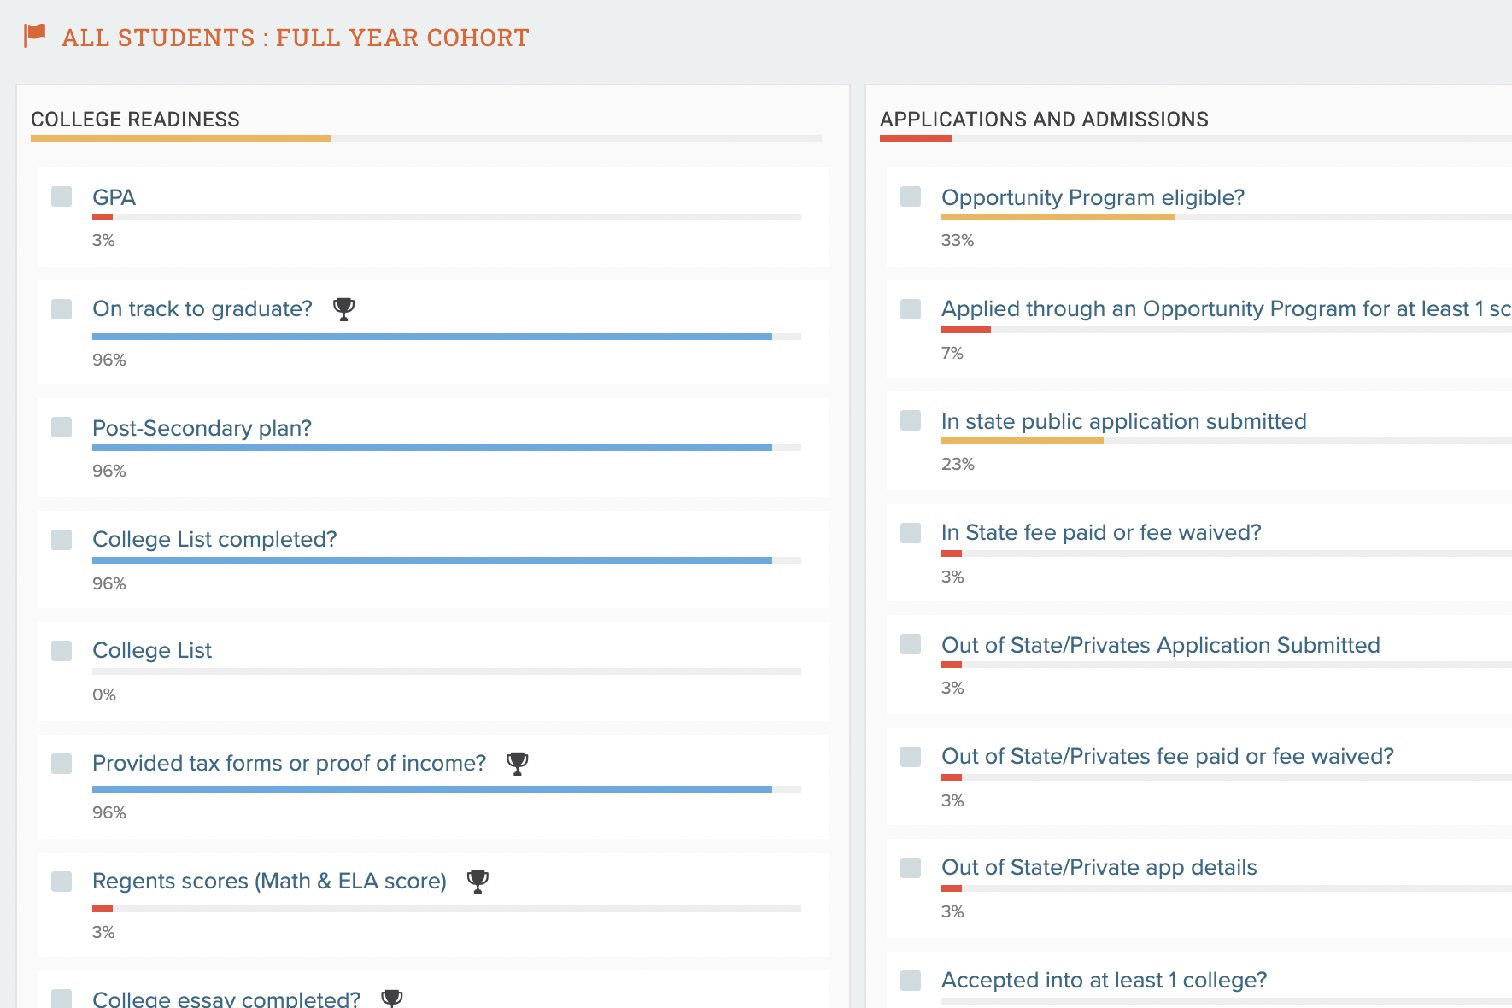
Task: Check the box next to "Out of State/Privates Application Submitted"
Action: pyautogui.click(x=910, y=645)
